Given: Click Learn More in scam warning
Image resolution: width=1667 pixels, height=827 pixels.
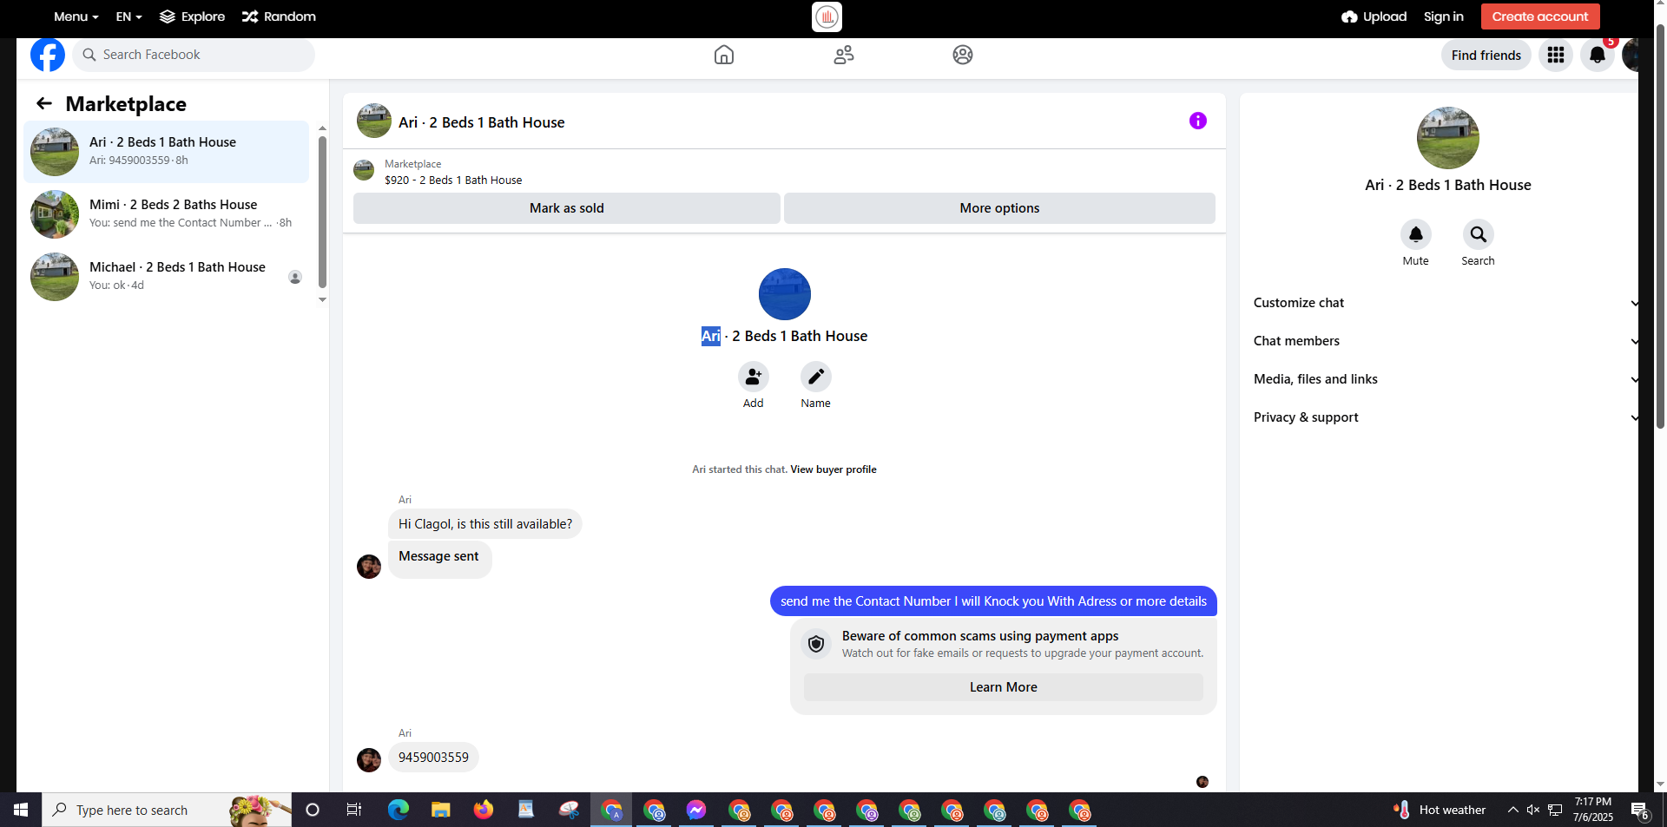Looking at the screenshot, I should (x=1004, y=687).
